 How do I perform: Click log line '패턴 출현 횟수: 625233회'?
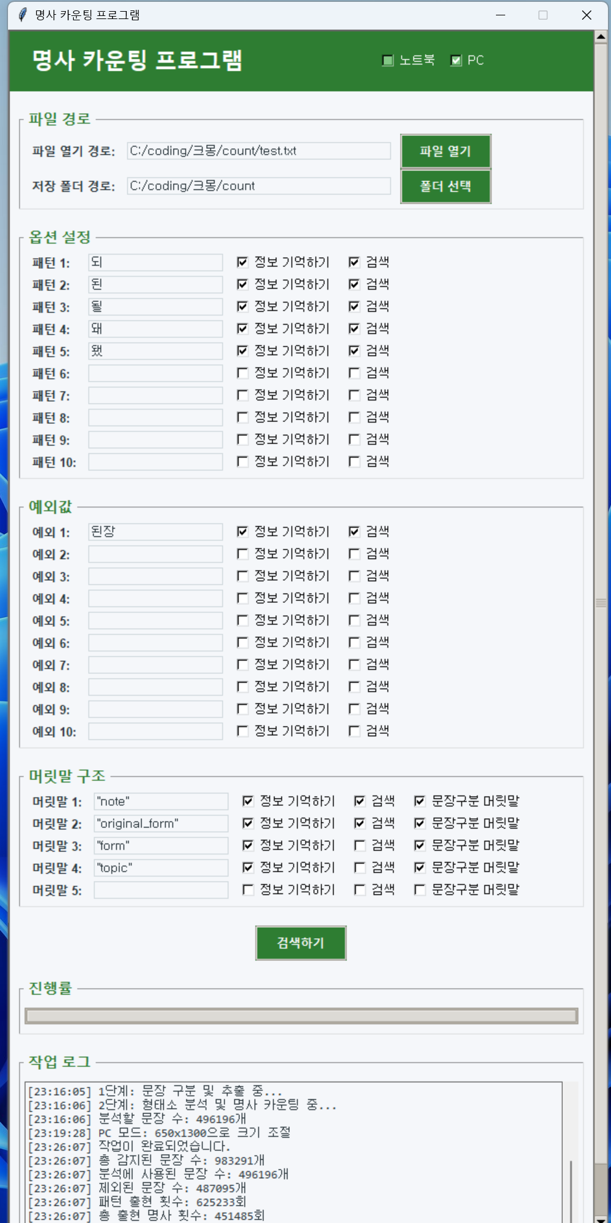(x=172, y=1201)
